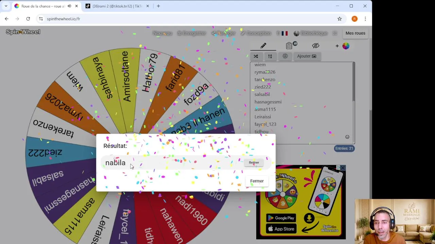Click Enregistrer in the top menu
Viewport: 435px width, 244px height.
(192, 33)
